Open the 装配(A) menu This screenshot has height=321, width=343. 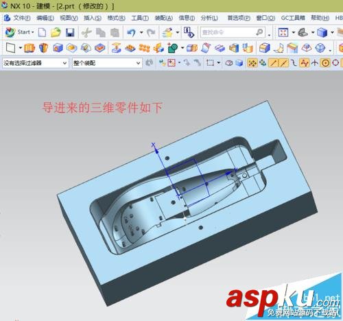[164, 18]
